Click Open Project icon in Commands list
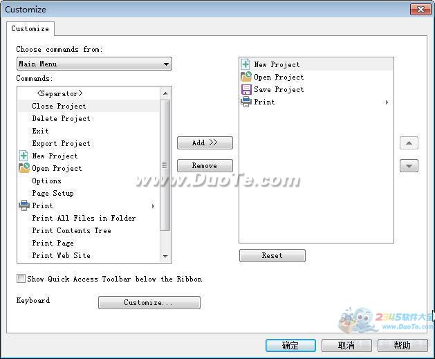 pos(24,168)
